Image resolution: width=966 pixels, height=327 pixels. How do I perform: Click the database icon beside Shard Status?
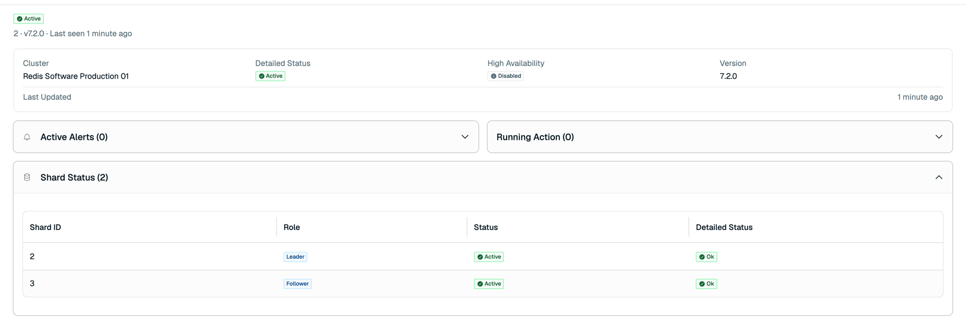pyautogui.click(x=27, y=177)
